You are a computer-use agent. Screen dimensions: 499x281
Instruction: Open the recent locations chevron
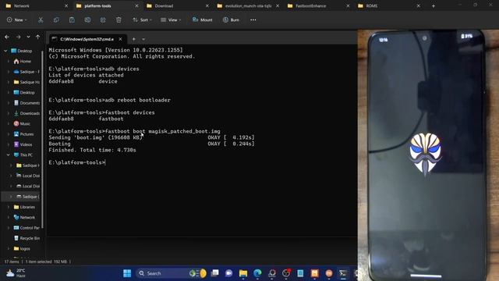pos(28,37)
